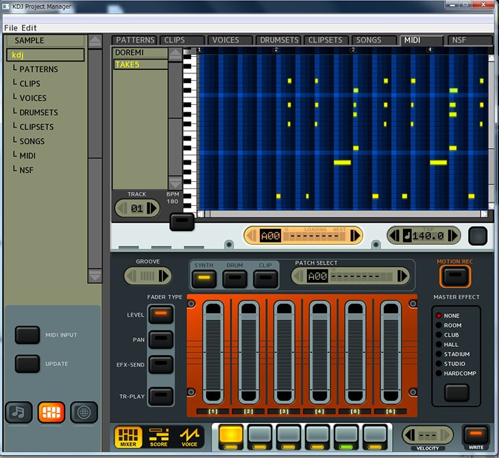
Task: Next pattern A00 with right arrow
Action: click(355, 236)
